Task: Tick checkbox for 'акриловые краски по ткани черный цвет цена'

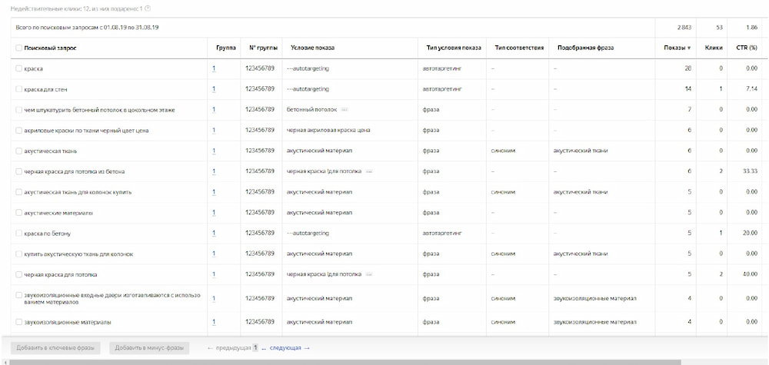Action: (18, 131)
